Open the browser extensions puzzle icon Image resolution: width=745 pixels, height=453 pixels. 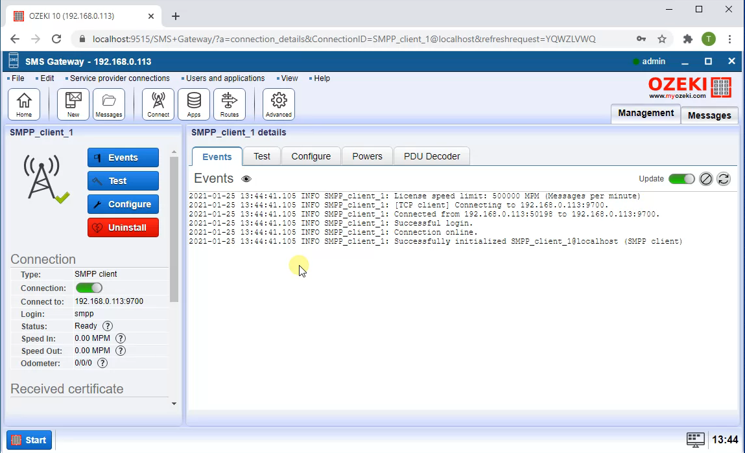687,39
